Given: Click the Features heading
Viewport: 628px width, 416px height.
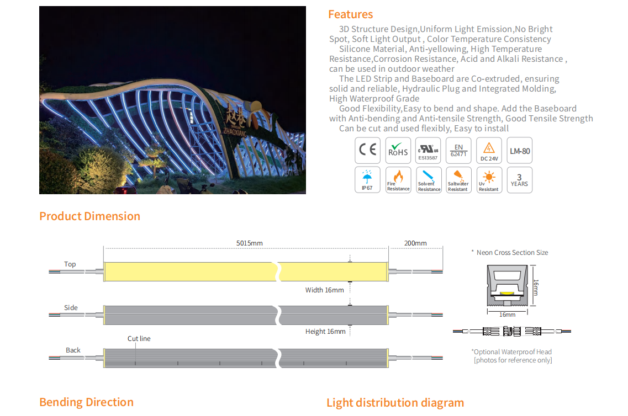Looking at the screenshot, I should [x=350, y=14].
